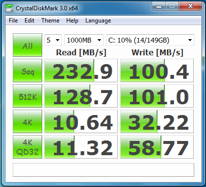Open the Edit menu

point(29,21)
